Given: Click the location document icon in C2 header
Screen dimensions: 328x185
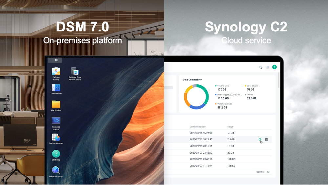Looking at the screenshot, I should (261, 67).
